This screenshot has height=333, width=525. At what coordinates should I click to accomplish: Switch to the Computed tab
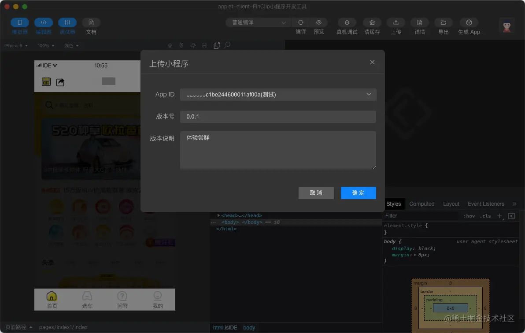421,204
